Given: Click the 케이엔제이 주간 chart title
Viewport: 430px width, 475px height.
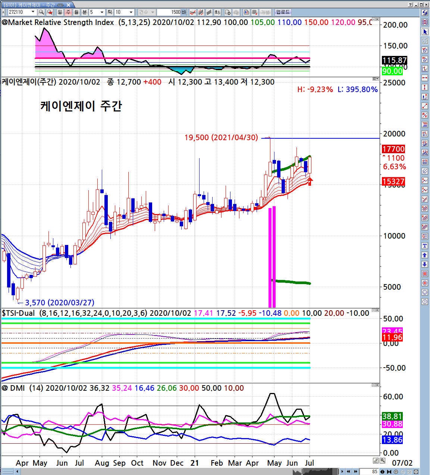Looking at the screenshot, I should [81, 106].
